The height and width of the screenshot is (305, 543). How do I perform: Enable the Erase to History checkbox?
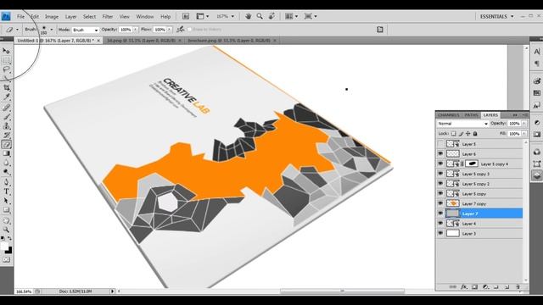tap(189, 30)
